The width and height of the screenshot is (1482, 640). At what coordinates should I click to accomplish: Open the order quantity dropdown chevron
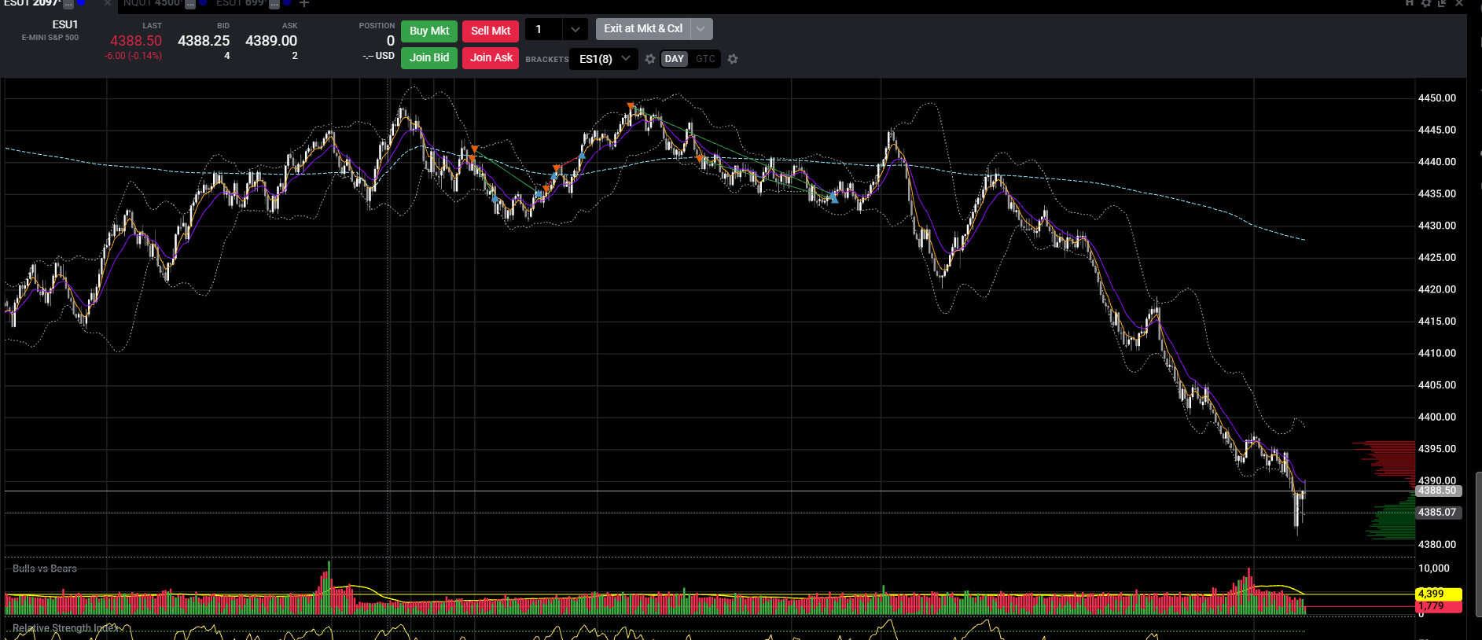pyautogui.click(x=576, y=30)
